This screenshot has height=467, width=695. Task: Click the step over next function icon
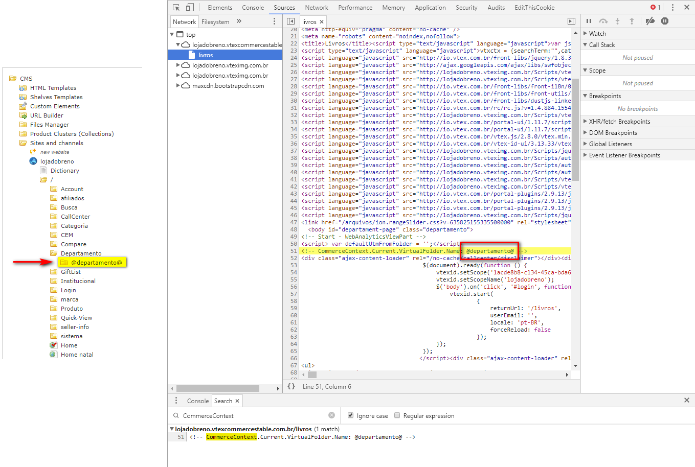click(x=603, y=21)
